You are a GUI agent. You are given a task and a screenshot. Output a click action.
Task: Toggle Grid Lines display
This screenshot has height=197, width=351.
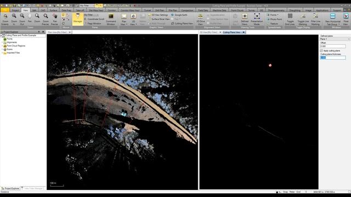[x=290, y=20]
